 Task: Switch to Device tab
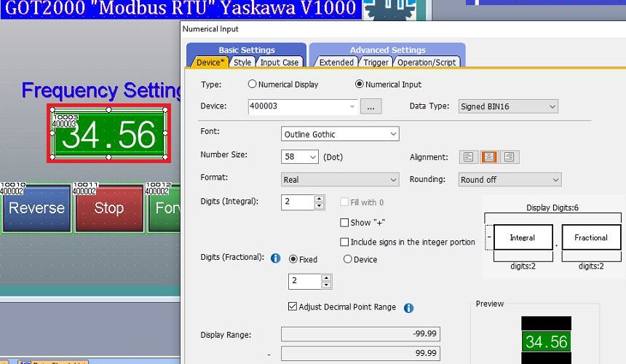tap(210, 63)
